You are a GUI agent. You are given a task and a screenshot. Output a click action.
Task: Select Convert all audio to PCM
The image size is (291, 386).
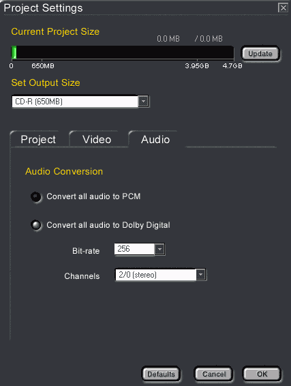pyautogui.click(x=36, y=196)
